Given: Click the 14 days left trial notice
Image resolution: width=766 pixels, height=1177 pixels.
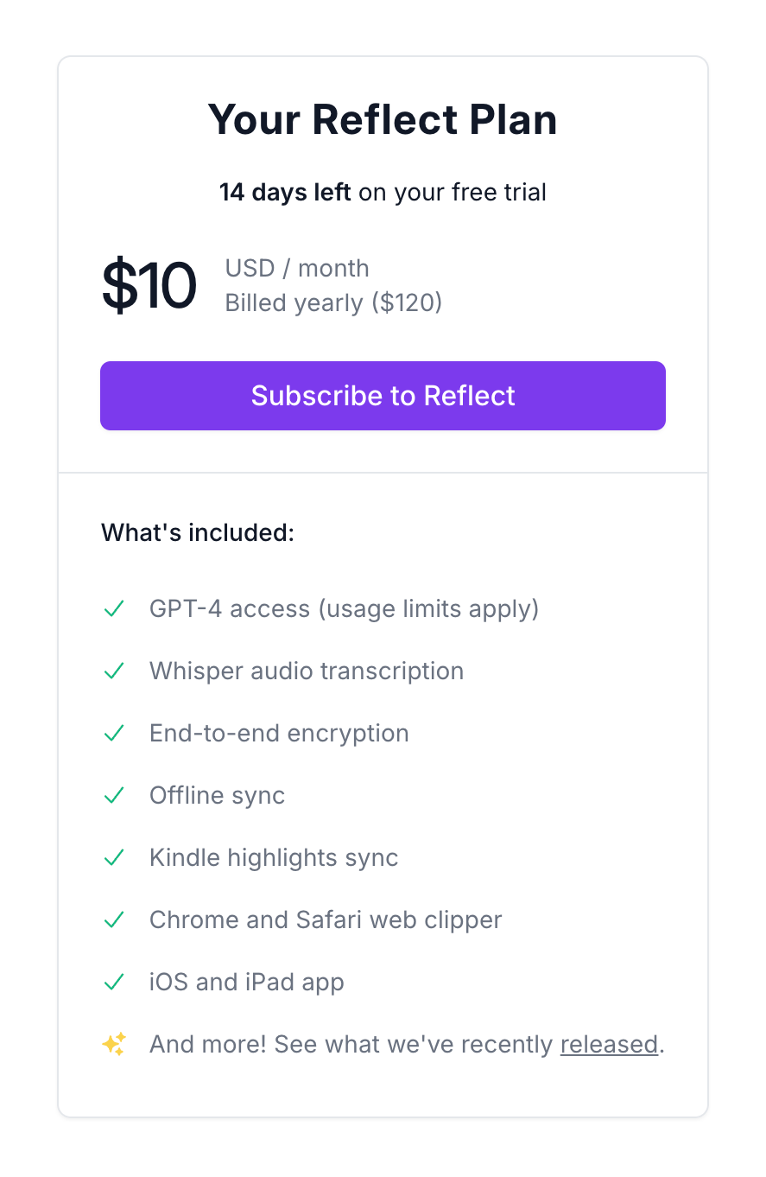Looking at the screenshot, I should pyautogui.click(x=383, y=192).
